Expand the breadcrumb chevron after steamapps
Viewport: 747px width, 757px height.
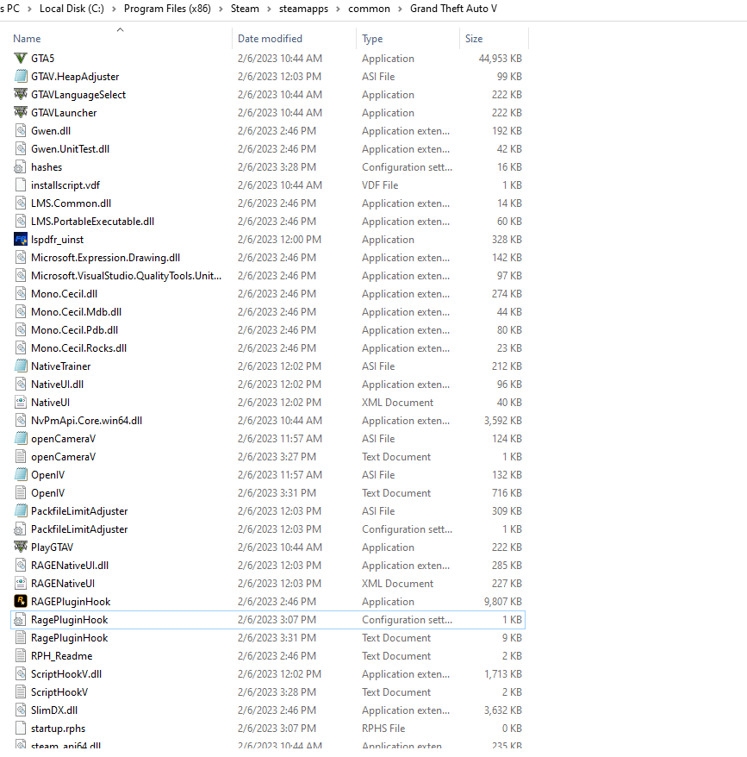point(338,9)
